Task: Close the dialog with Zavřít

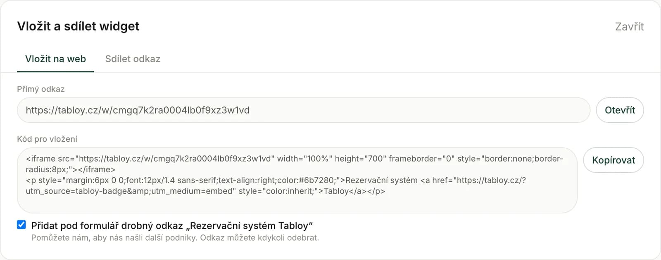Action: (x=629, y=27)
